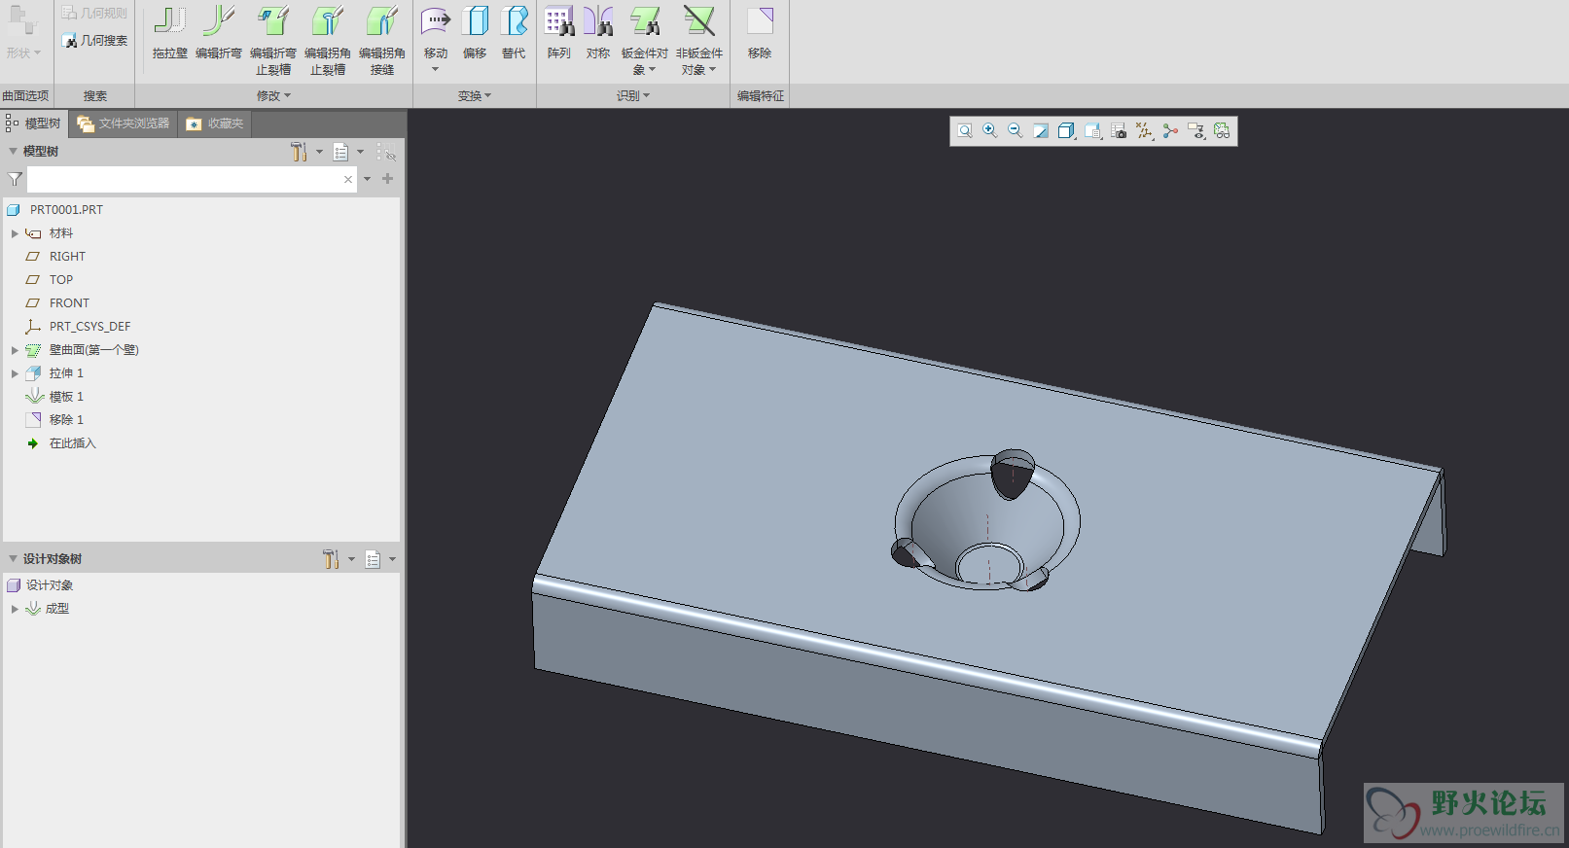Open design object tree settings hammer icon
Viewport: 1569px width, 848px height.
pos(331,559)
